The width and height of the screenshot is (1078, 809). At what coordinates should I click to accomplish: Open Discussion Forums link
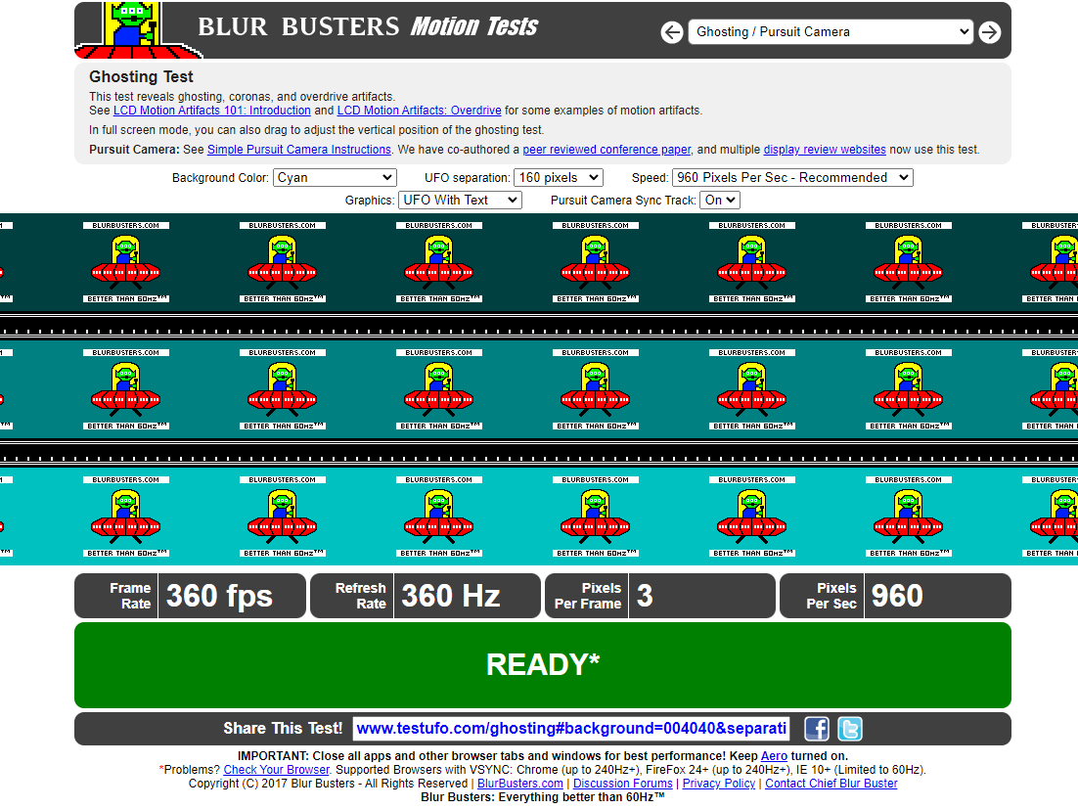tap(623, 784)
